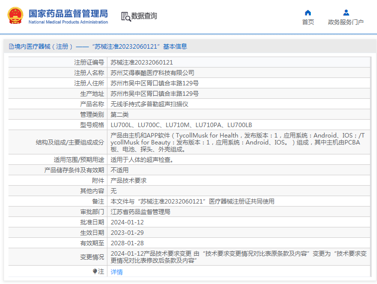Click the 生效日期 label
This screenshot has height=284, width=377.
[x=92, y=233]
